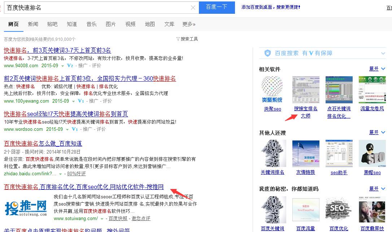392x232 pixels.
Task: Open the 百度霸屏技 link
Action: (372, 228)
